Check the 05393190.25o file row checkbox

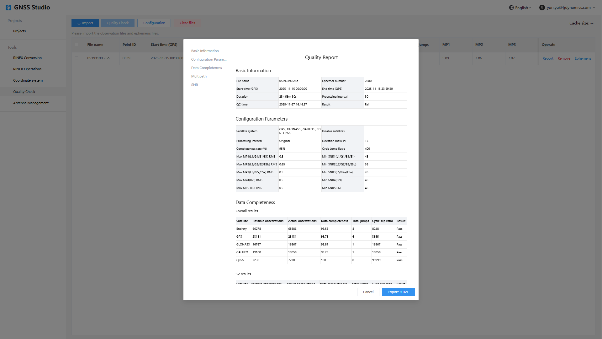click(x=77, y=58)
